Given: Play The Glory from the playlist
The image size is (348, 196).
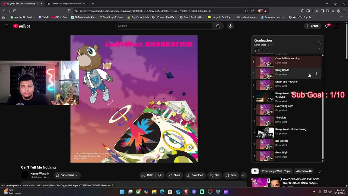Looking at the screenshot, I should [x=287, y=121].
